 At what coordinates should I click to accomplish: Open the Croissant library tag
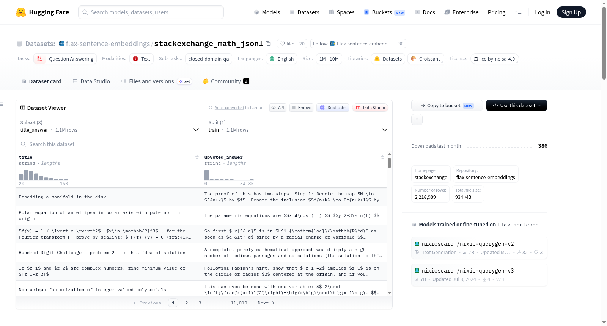426,59
